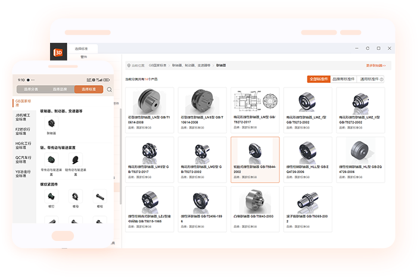Click GB国家标准 in the breadcrumb
420x279 pixels.
pos(157,65)
